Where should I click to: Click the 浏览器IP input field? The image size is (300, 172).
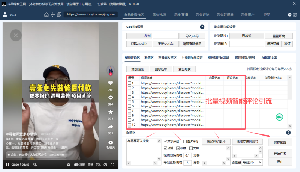pyautogui.click(x=247, y=44)
